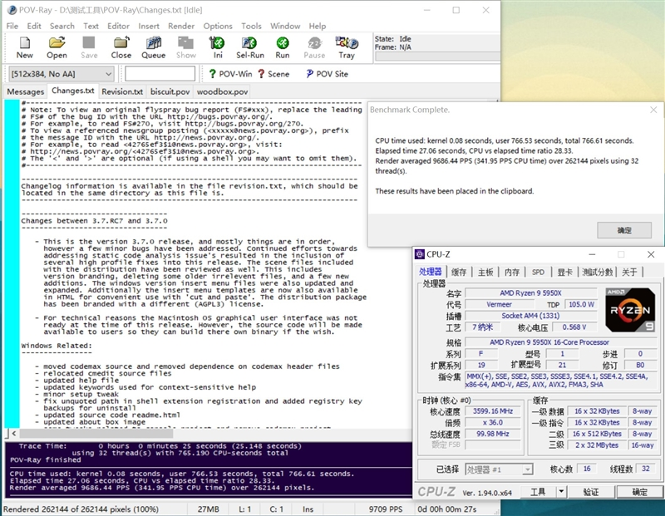Image resolution: width=665 pixels, height=516 pixels.
Task: Open the render Queue icon
Action: [x=154, y=43]
